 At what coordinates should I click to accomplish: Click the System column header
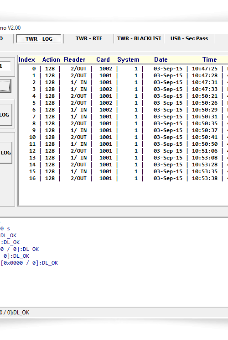tap(128, 59)
